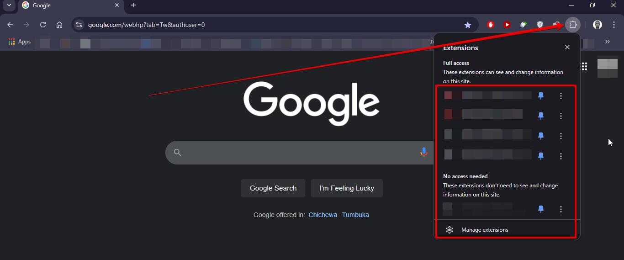The height and width of the screenshot is (260, 624).
Task: Reload the current page
Action: point(43,25)
